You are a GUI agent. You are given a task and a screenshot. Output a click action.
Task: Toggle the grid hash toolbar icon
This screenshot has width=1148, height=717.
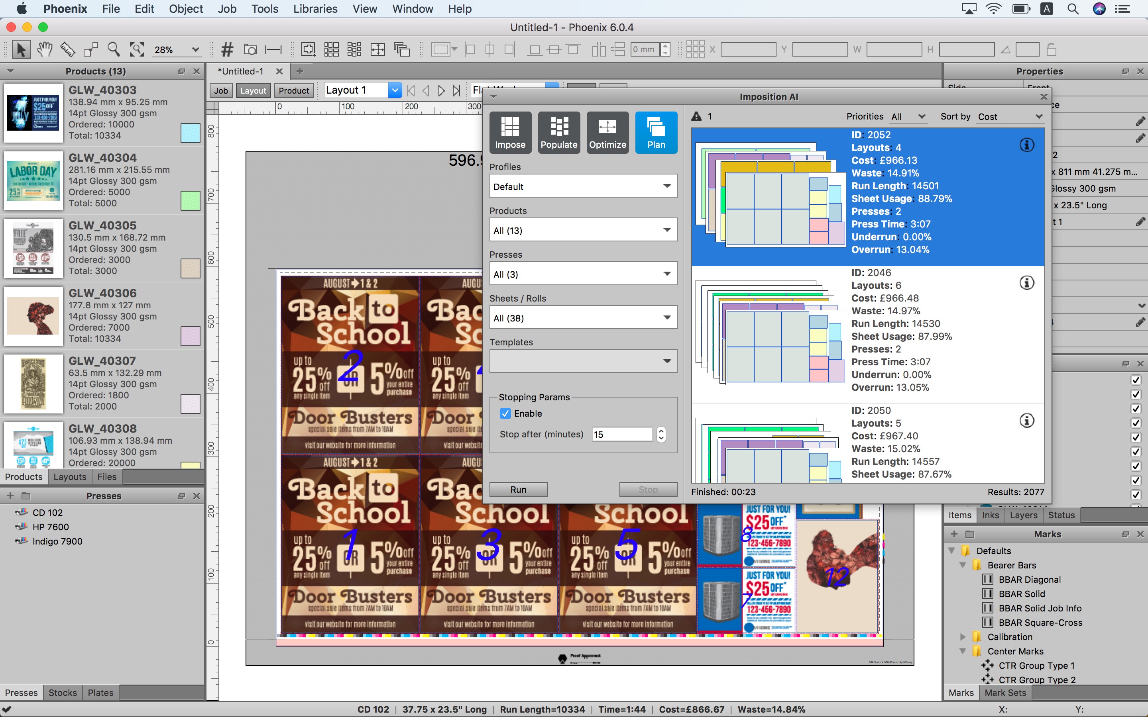coord(227,49)
